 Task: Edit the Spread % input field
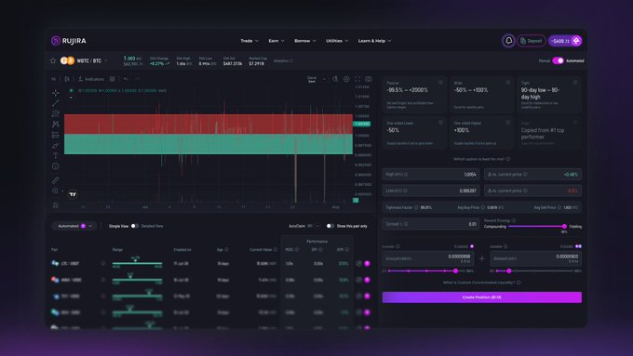pos(431,224)
